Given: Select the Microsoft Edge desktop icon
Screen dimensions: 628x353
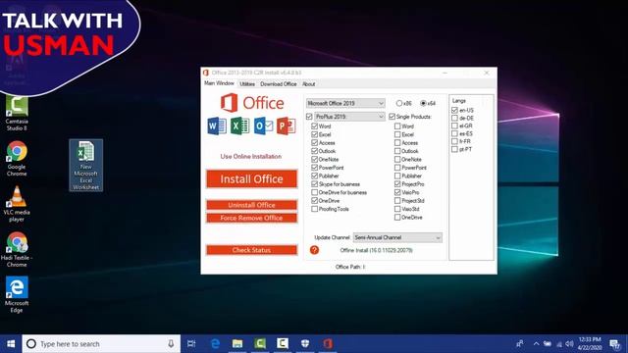Looking at the screenshot, I should tap(17, 295).
